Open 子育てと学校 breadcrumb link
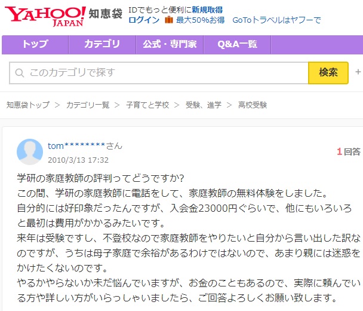Viewport: 363px width, 311px height. 147,105
